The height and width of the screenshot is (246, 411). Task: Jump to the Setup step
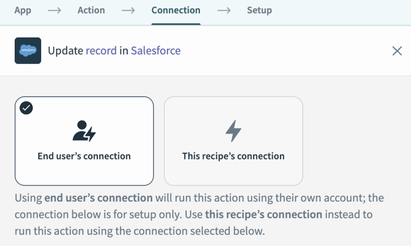pyautogui.click(x=259, y=10)
